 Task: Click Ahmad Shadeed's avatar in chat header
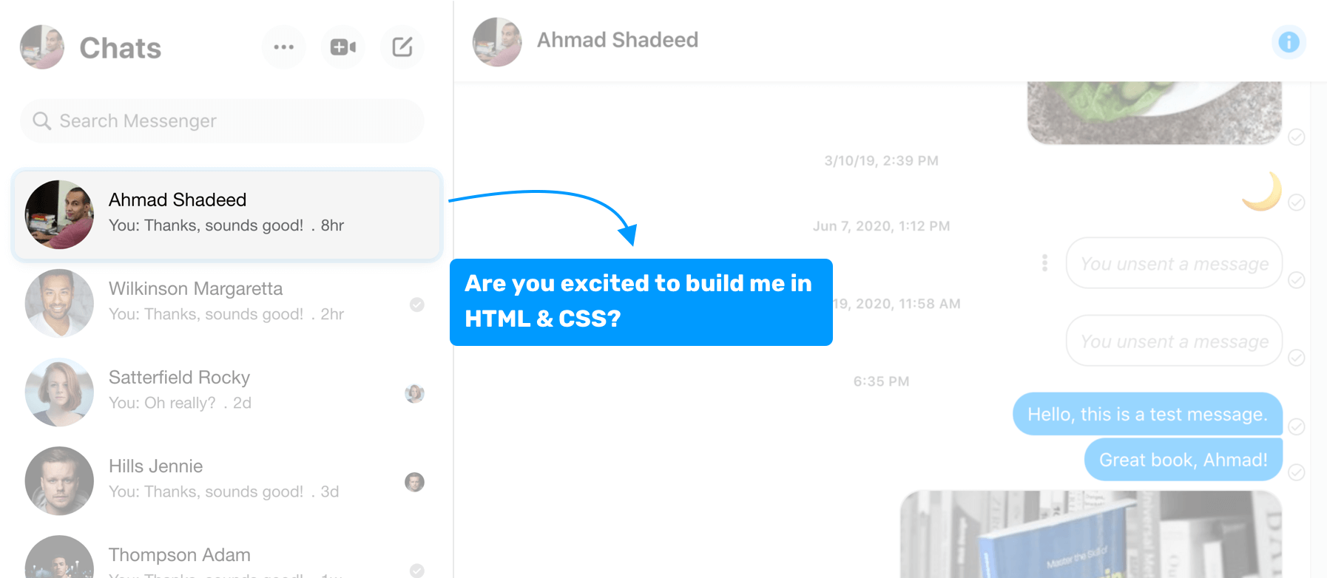pyautogui.click(x=497, y=42)
